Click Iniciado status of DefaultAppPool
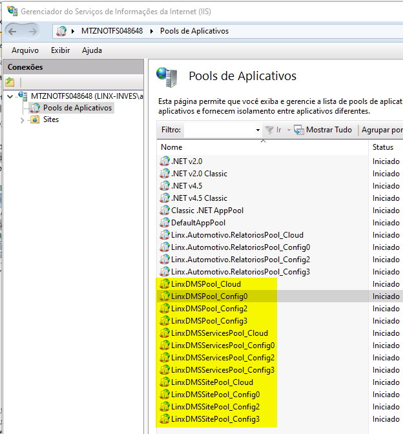The height and width of the screenshot is (434, 403). [386, 223]
